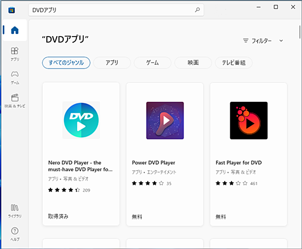Viewport: 302px width, 249px height.
Task: Click Fast Player for DVD star rating
Action: tap(231, 183)
